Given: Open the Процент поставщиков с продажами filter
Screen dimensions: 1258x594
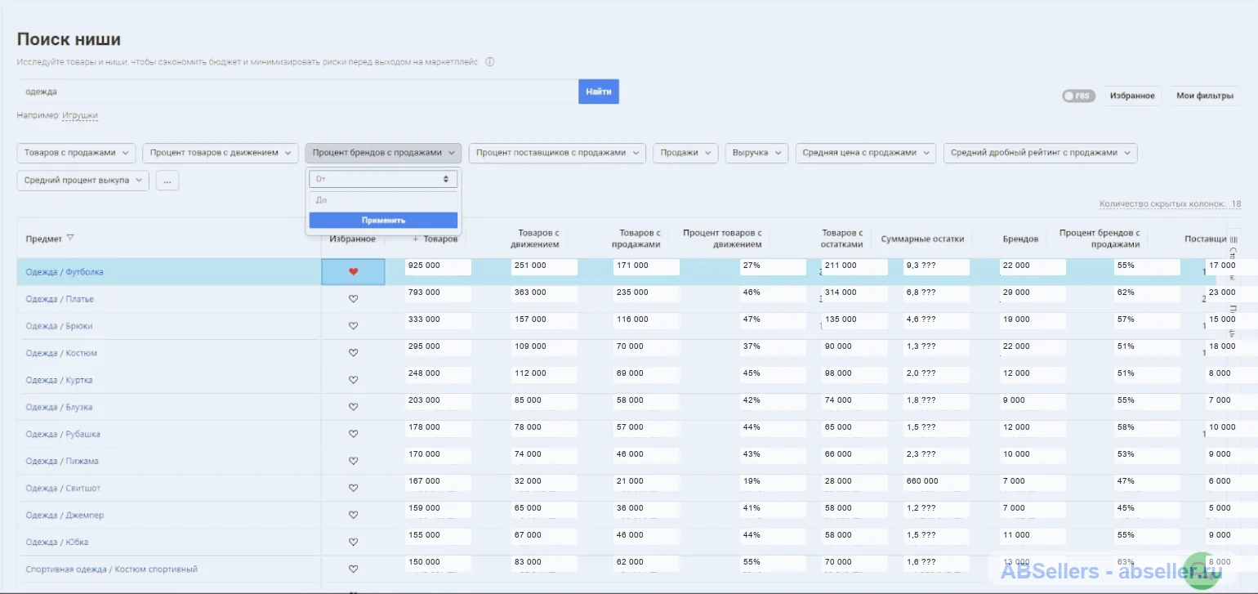Looking at the screenshot, I should pyautogui.click(x=557, y=153).
